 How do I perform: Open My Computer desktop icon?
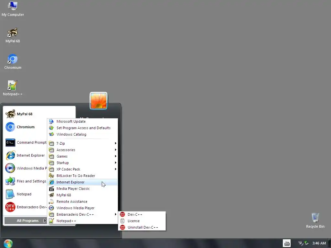[x=13, y=9]
